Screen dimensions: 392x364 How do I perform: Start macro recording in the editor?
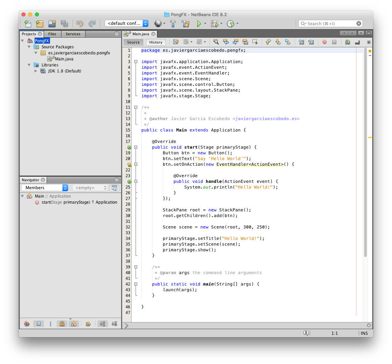click(325, 42)
